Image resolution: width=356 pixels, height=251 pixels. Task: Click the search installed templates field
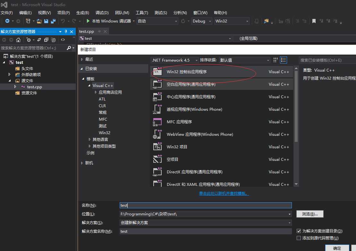[327, 60]
